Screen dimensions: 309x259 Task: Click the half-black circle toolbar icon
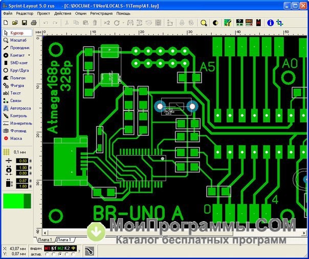[215, 23]
